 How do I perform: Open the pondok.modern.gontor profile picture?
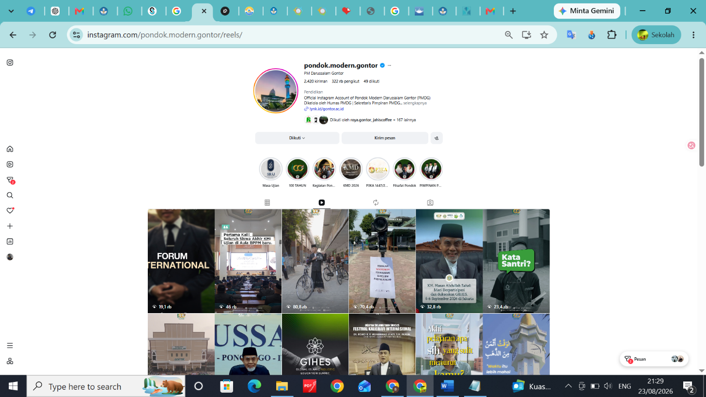pos(276,91)
